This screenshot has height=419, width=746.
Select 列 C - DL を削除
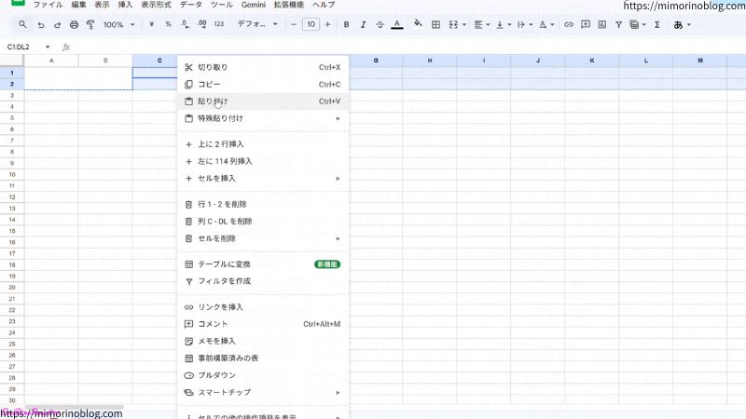[263, 222]
